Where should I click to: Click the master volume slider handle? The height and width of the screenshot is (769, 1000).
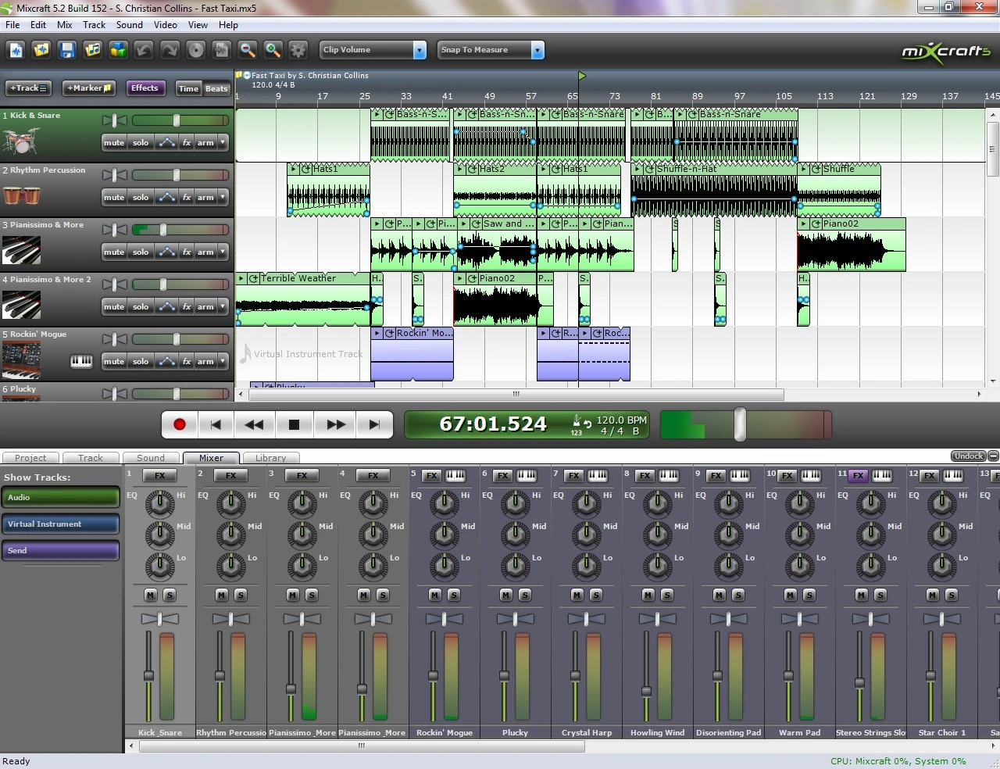pos(740,424)
